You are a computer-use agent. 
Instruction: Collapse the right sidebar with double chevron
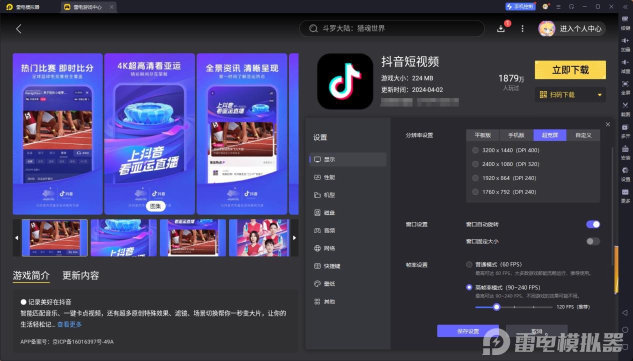pyautogui.click(x=625, y=6)
